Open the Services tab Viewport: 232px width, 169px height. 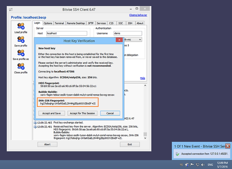click(101, 23)
